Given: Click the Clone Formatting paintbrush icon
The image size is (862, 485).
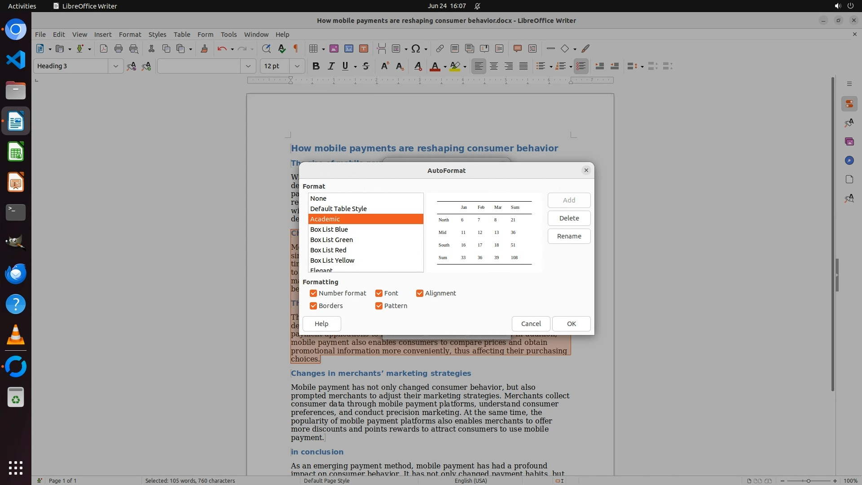Looking at the screenshot, I should [x=204, y=48].
